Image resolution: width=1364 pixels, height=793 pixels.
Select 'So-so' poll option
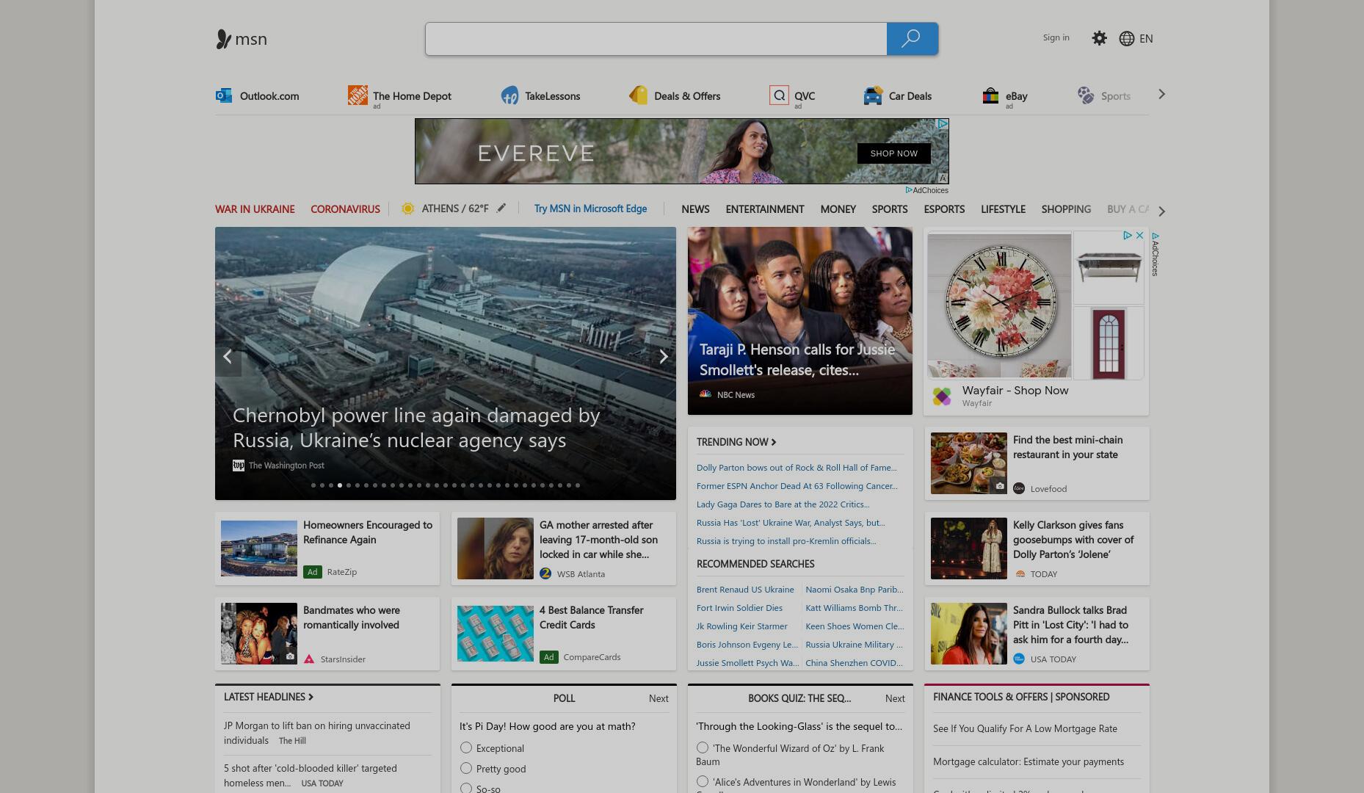[x=466, y=788]
